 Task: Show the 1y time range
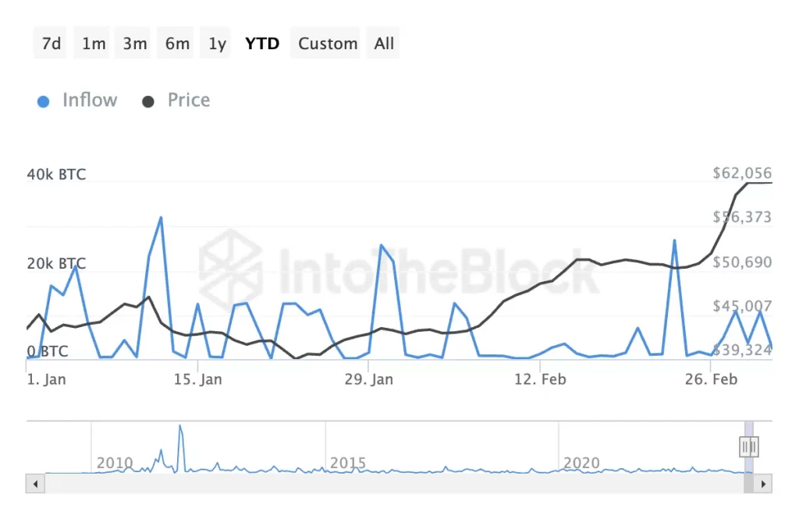(x=218, y=44)
